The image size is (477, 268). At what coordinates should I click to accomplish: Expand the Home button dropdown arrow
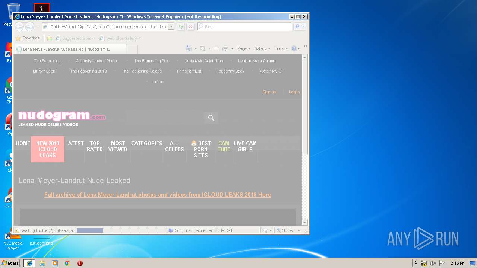click(195, 48)
